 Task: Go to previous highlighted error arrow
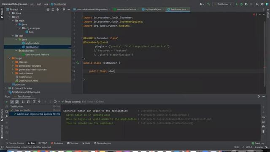tap(260, 15)
